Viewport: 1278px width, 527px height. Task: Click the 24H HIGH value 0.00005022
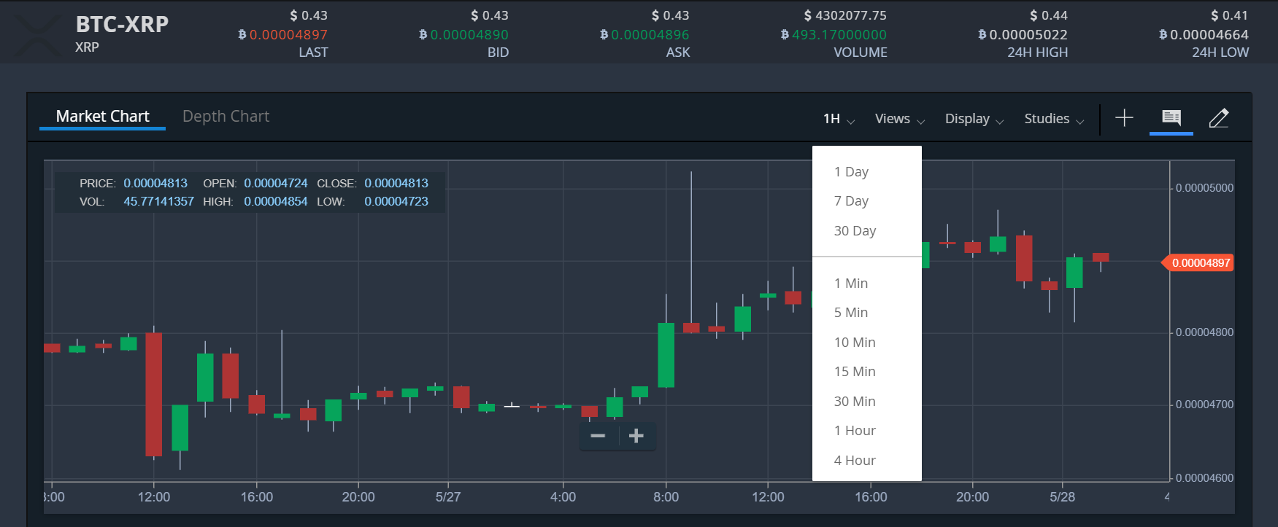(1028, 34)
